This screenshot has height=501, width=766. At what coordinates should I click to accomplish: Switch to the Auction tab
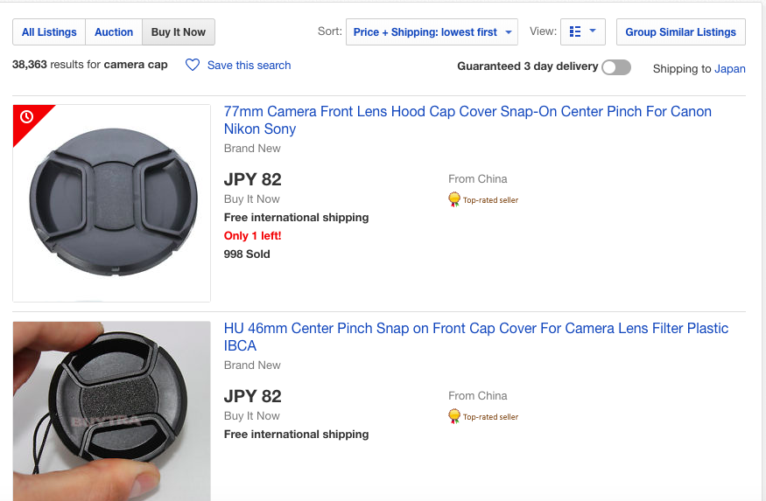[x=114, y=32]
